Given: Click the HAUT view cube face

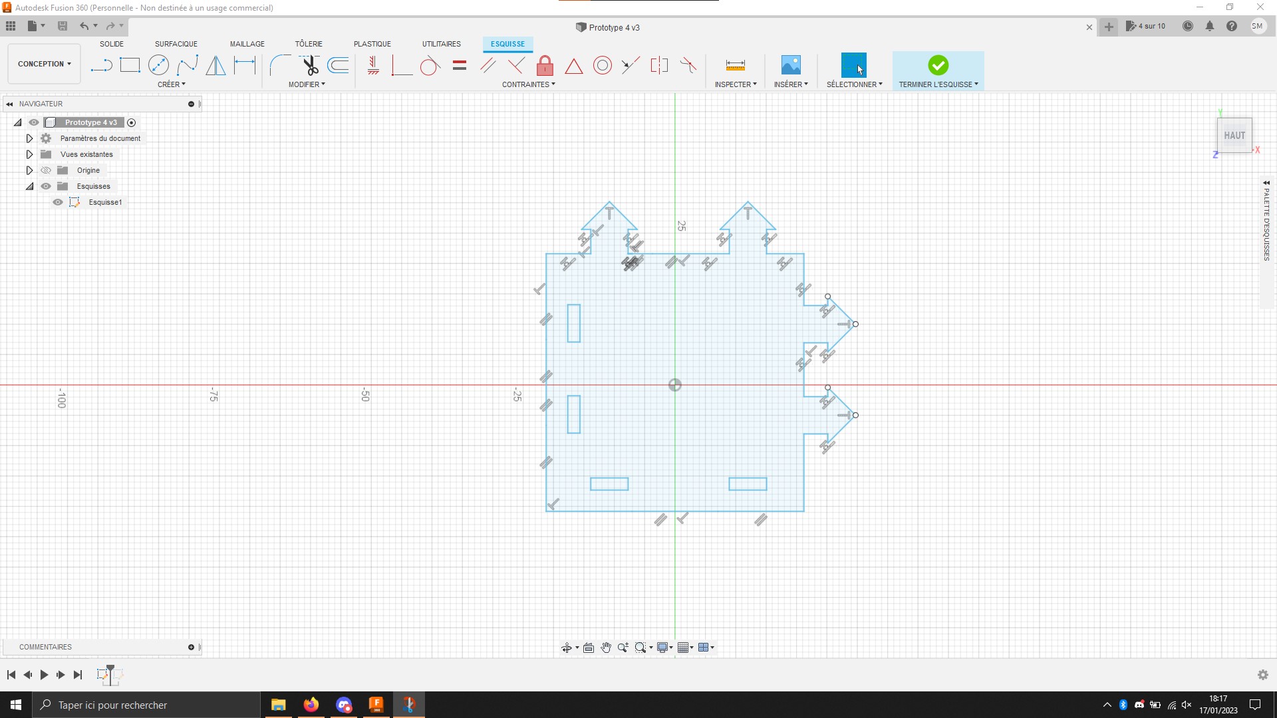Looking at the screenshot, I should [1234, 136].
